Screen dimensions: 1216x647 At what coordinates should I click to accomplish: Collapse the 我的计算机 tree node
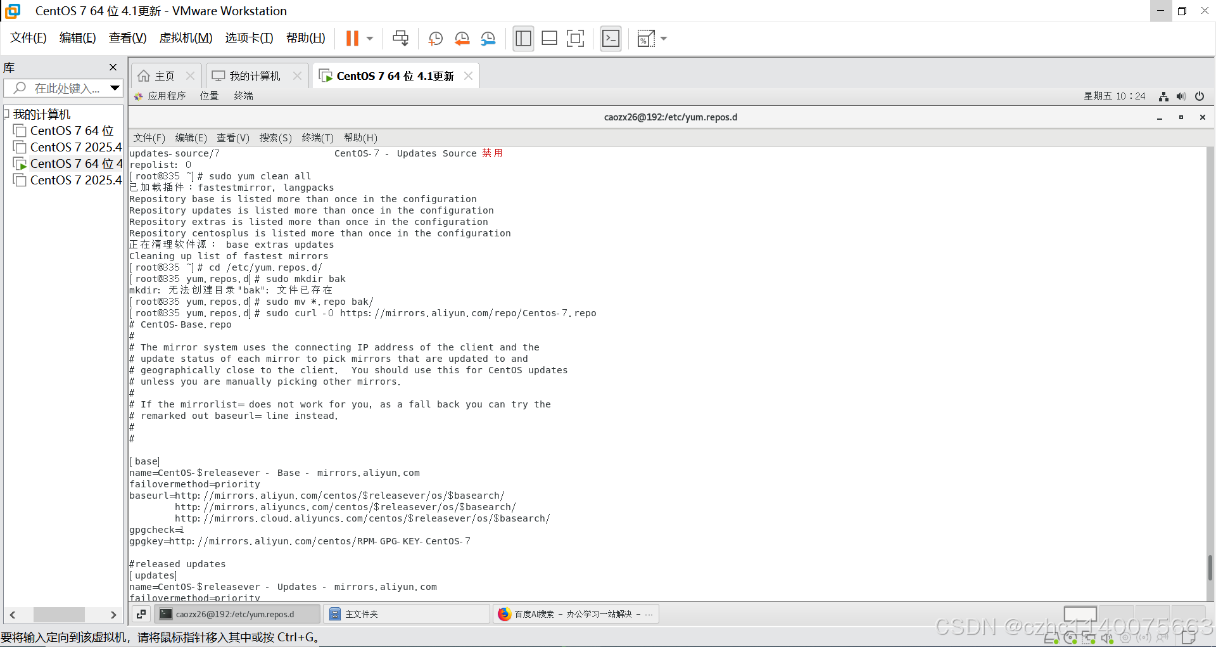pos(6,114)
